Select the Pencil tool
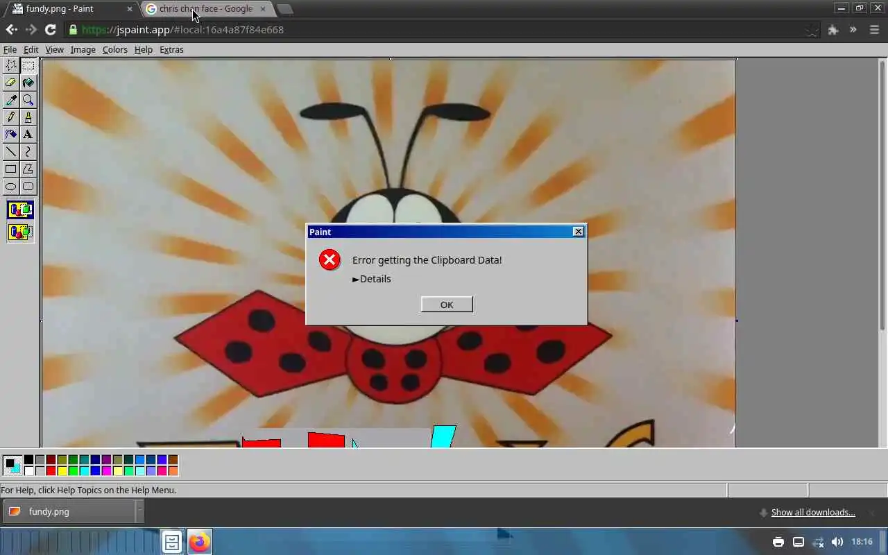This screenshot has height=555, width=888. [x=11, y=117]
